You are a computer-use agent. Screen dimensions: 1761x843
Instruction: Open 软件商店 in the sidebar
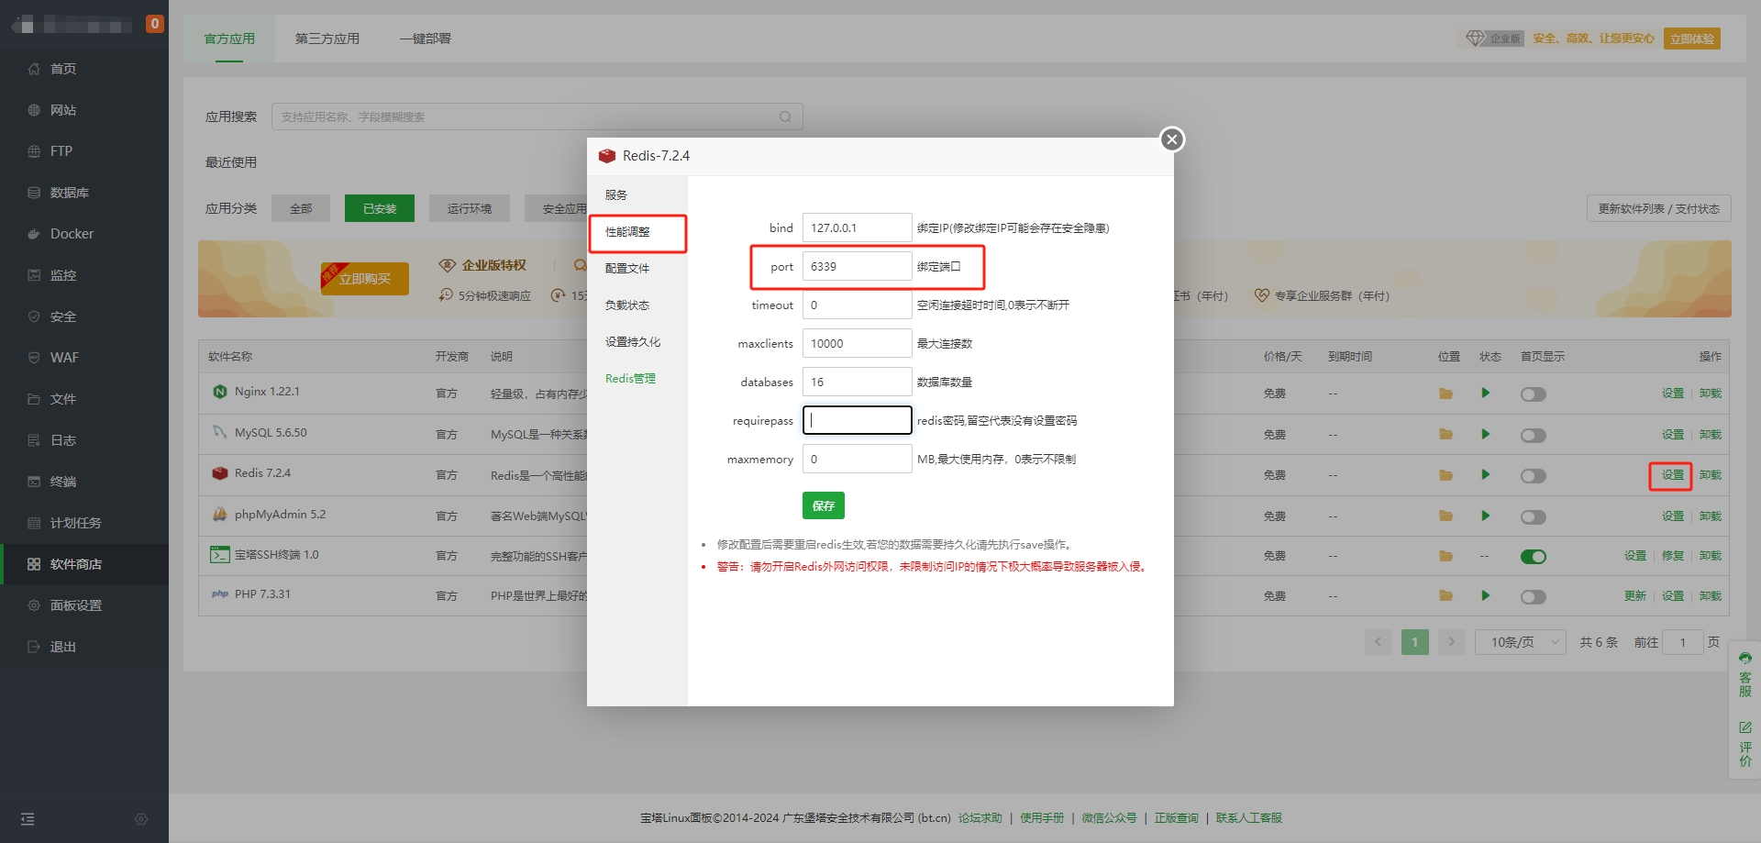click(75, 564)
